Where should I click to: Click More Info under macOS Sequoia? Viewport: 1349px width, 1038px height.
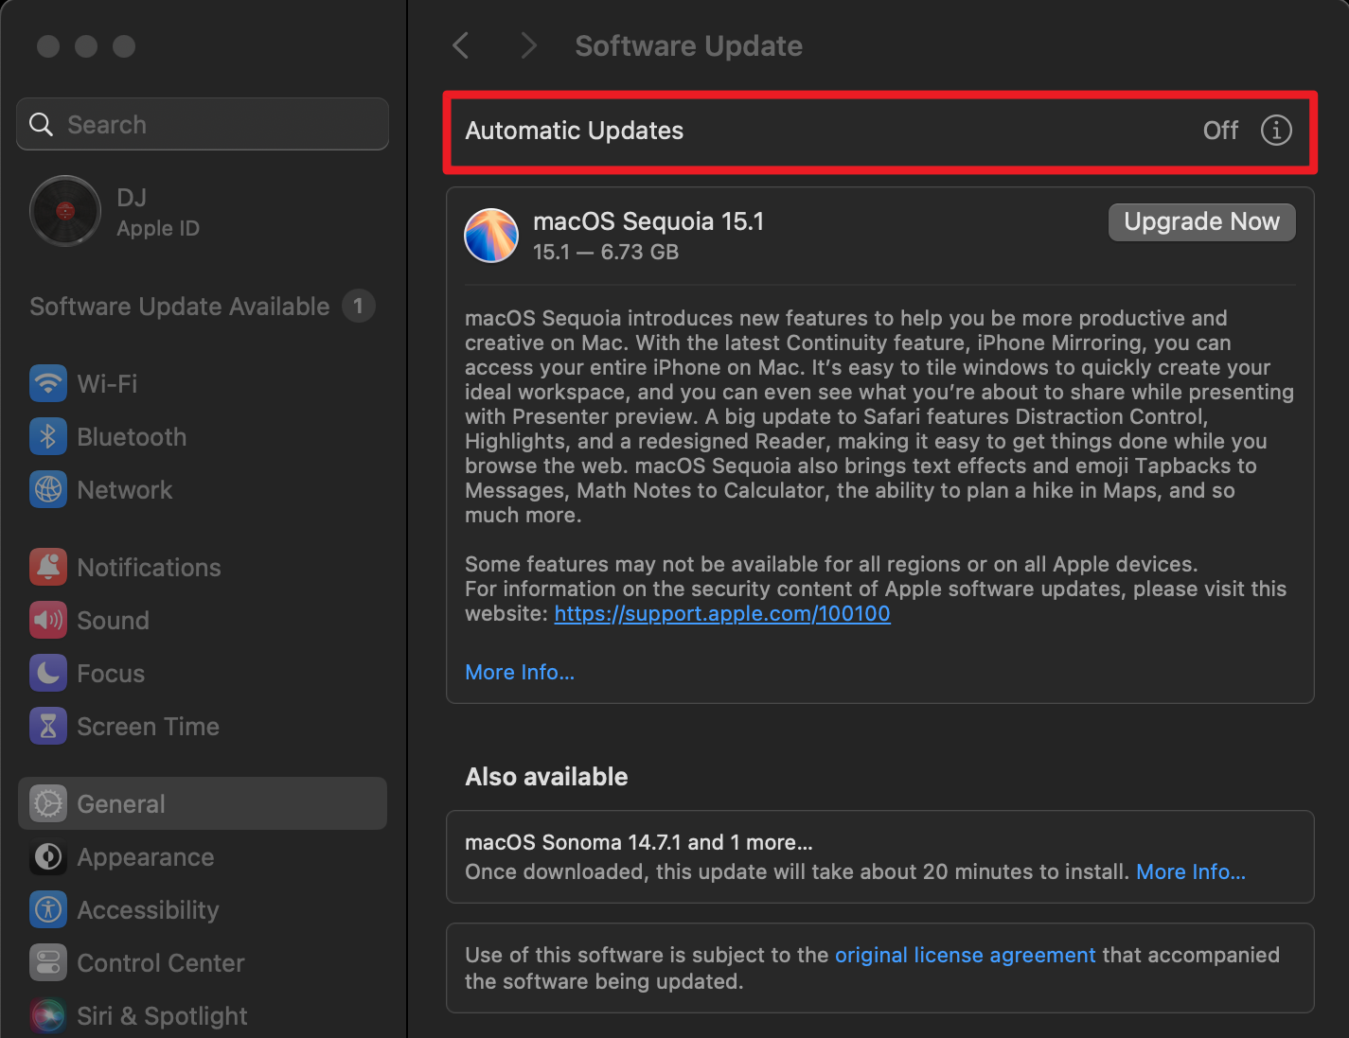(520, 672)
